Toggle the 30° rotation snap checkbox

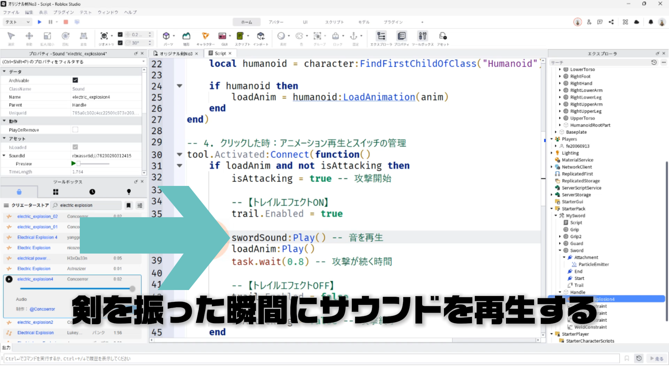[x=120, y=43]
